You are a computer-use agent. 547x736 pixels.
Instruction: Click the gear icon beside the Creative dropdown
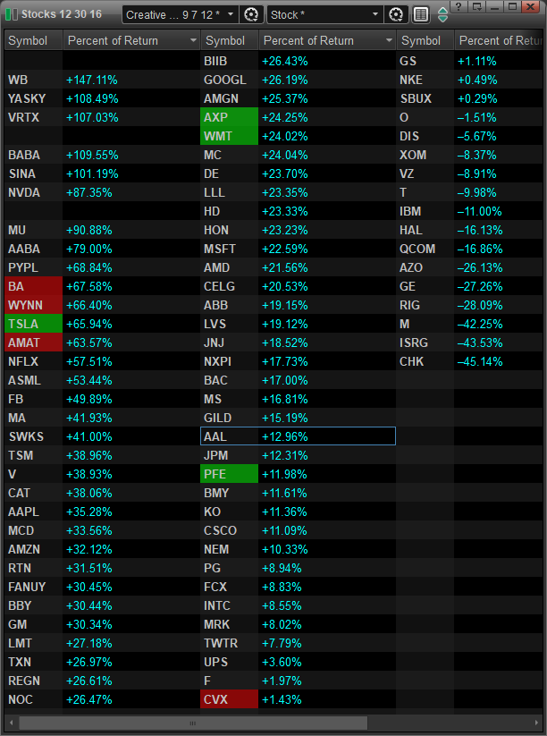point(252,14)
